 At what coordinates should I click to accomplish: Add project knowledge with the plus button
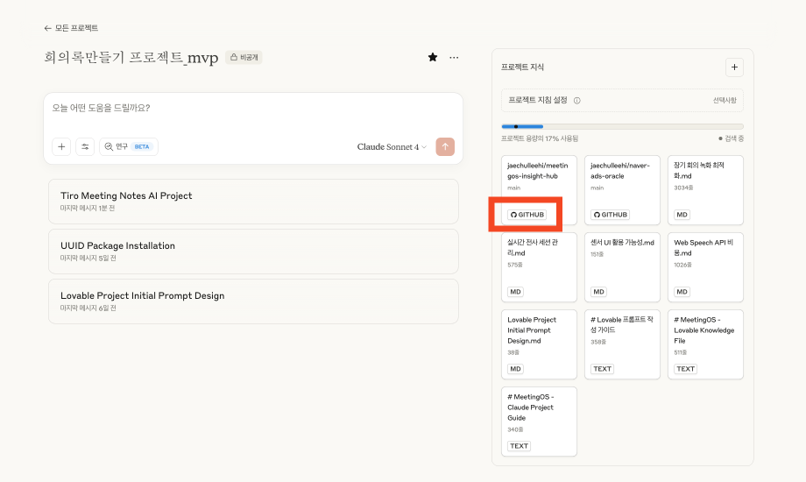[x=734, y=67]
